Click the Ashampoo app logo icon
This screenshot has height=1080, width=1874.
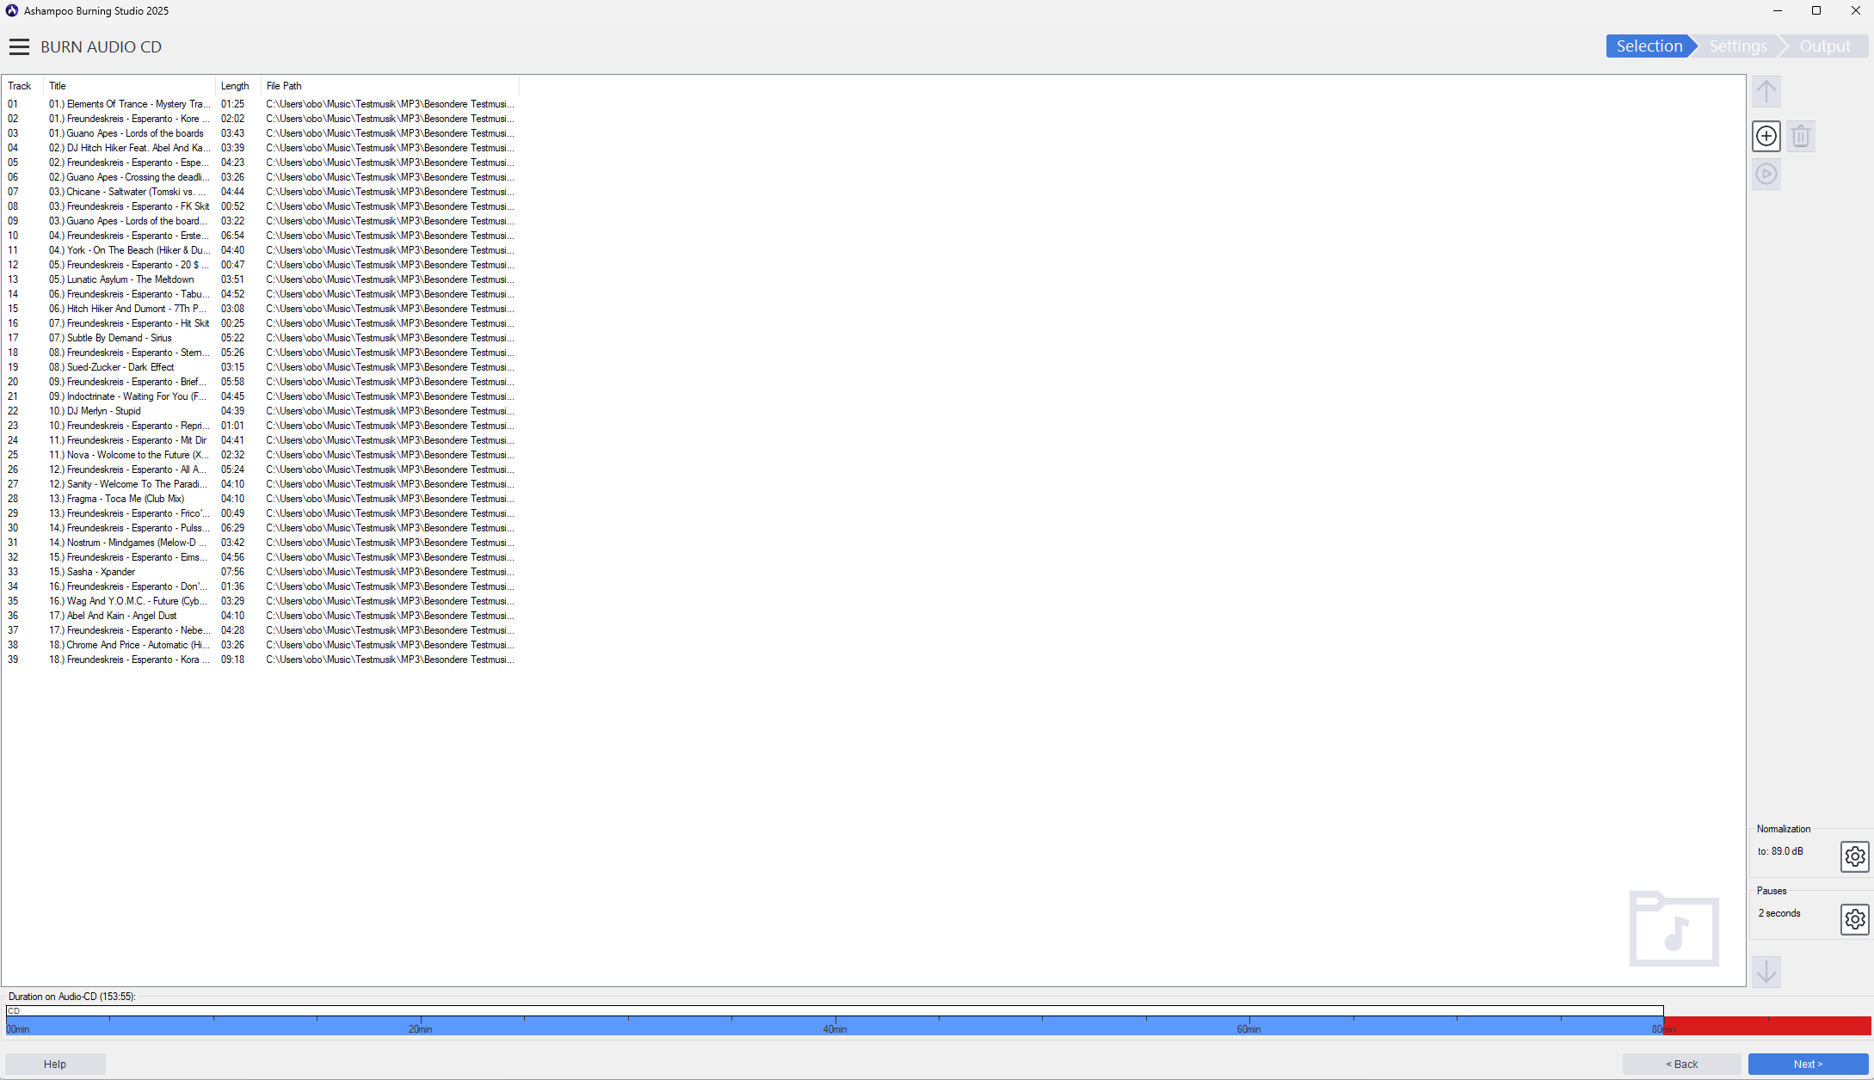pos(12,11)
